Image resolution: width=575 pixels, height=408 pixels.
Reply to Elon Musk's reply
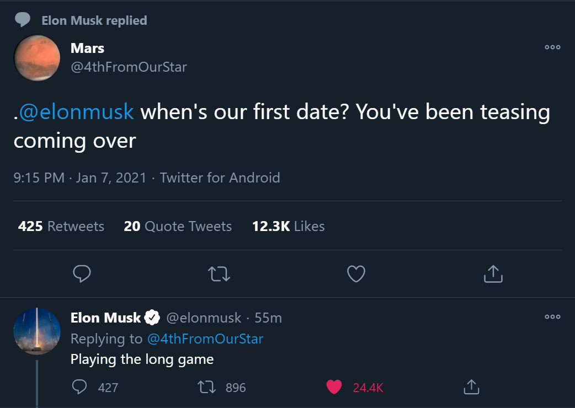[81, 387]
